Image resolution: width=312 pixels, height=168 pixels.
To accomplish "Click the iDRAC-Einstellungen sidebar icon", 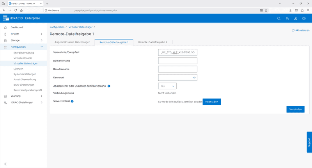I will pyautogui.click(x=5, y=102).
